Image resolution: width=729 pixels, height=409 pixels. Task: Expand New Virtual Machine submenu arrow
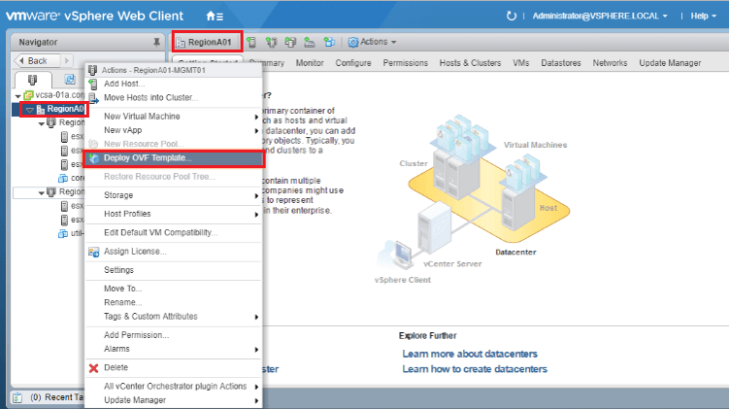click(256, 117)
